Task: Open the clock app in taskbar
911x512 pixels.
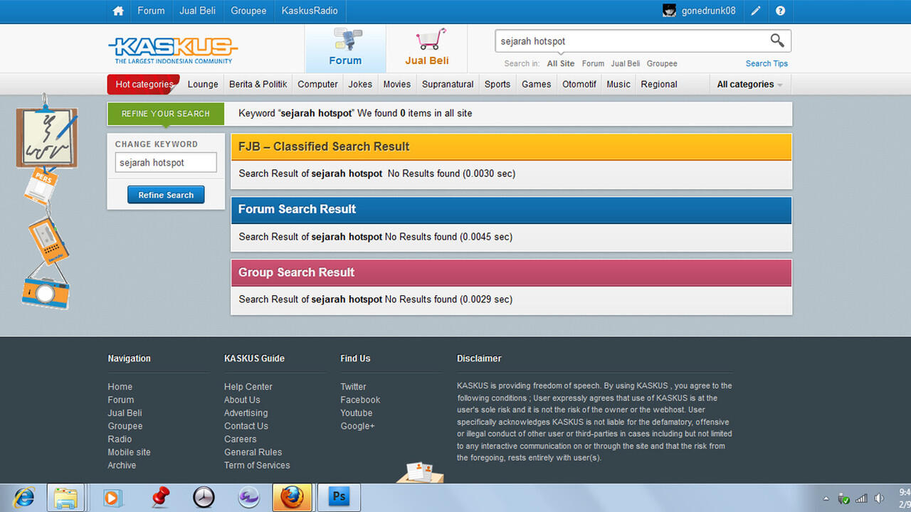Action: (204, 497)
